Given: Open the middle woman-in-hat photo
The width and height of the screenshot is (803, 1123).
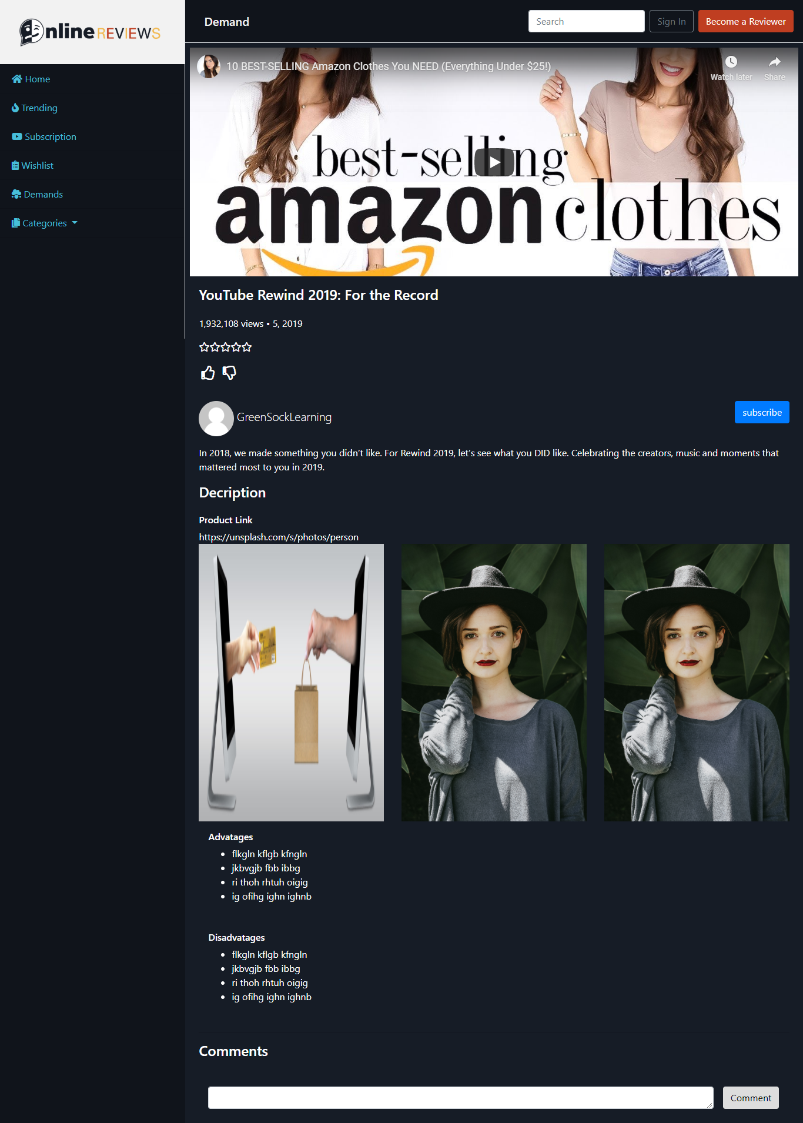Looking at the screenshot, I should pyautogui.click(x=494, y=683).
